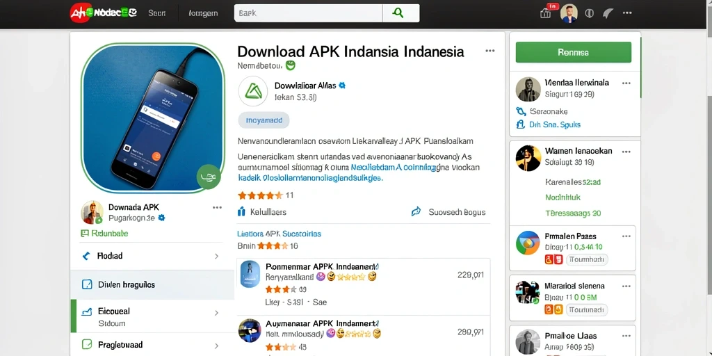Click the green Nodnitluk link
The width and height of the screenshot is (712, 356).
tap(563, 197)
